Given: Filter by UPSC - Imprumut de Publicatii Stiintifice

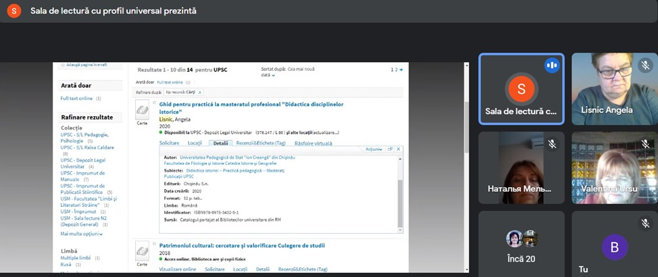Looking at the screenshot, I should tap(83, 189).
